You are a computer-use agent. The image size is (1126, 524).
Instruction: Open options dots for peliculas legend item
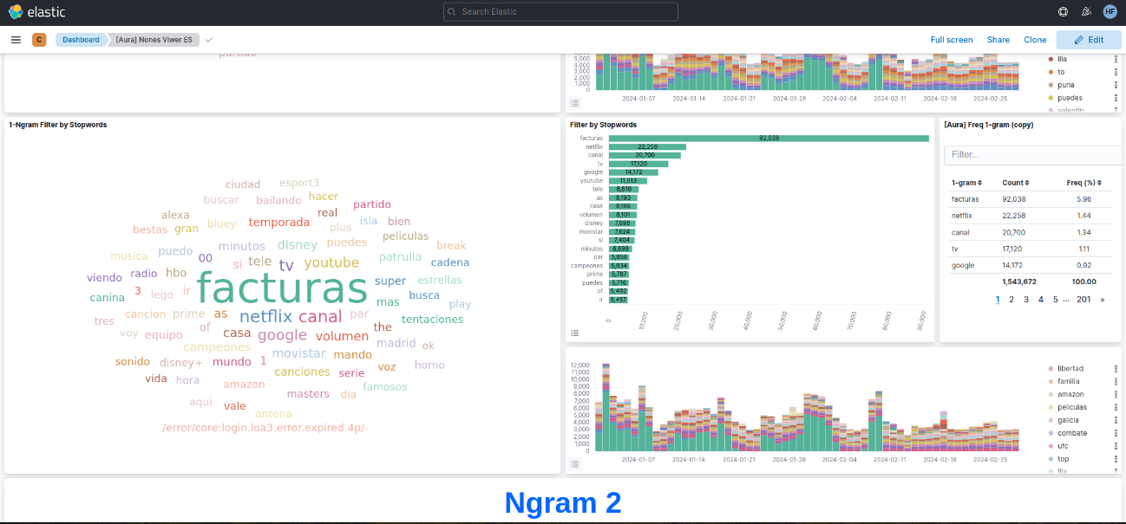[x=1116, y=407]
